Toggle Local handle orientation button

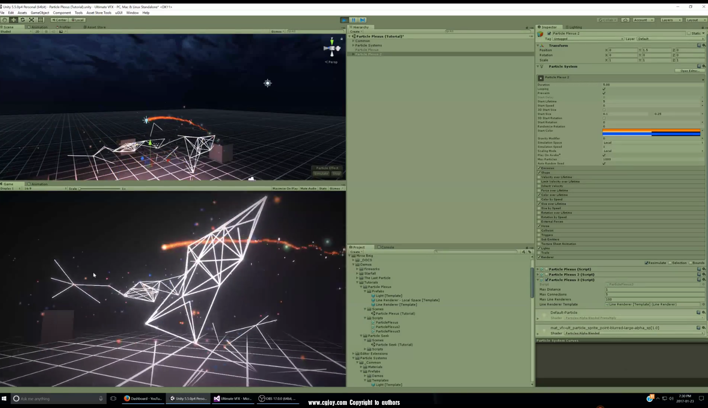click(77, 20)
